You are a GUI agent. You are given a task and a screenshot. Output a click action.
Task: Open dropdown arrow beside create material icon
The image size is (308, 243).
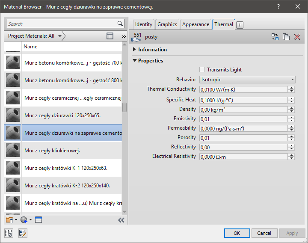click(30, 219)
